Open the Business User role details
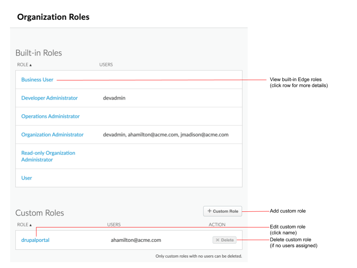Viewport: 357px width, 268px height. [37, 79]
